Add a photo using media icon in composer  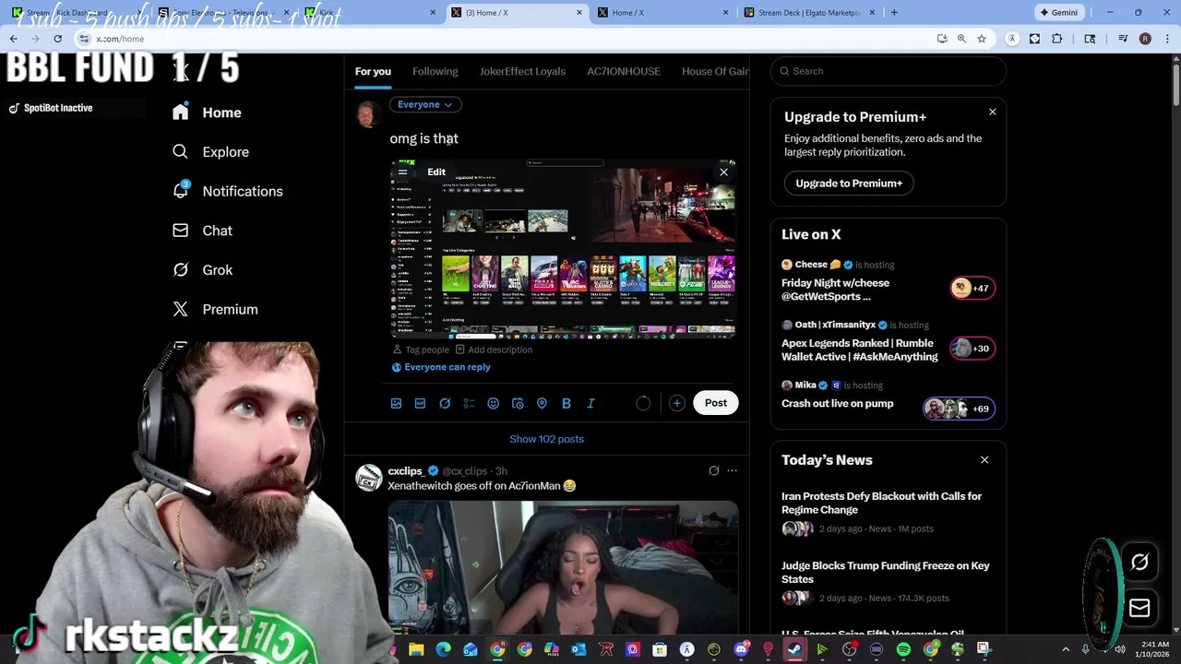pyautogui.click(x=396, y=403)
